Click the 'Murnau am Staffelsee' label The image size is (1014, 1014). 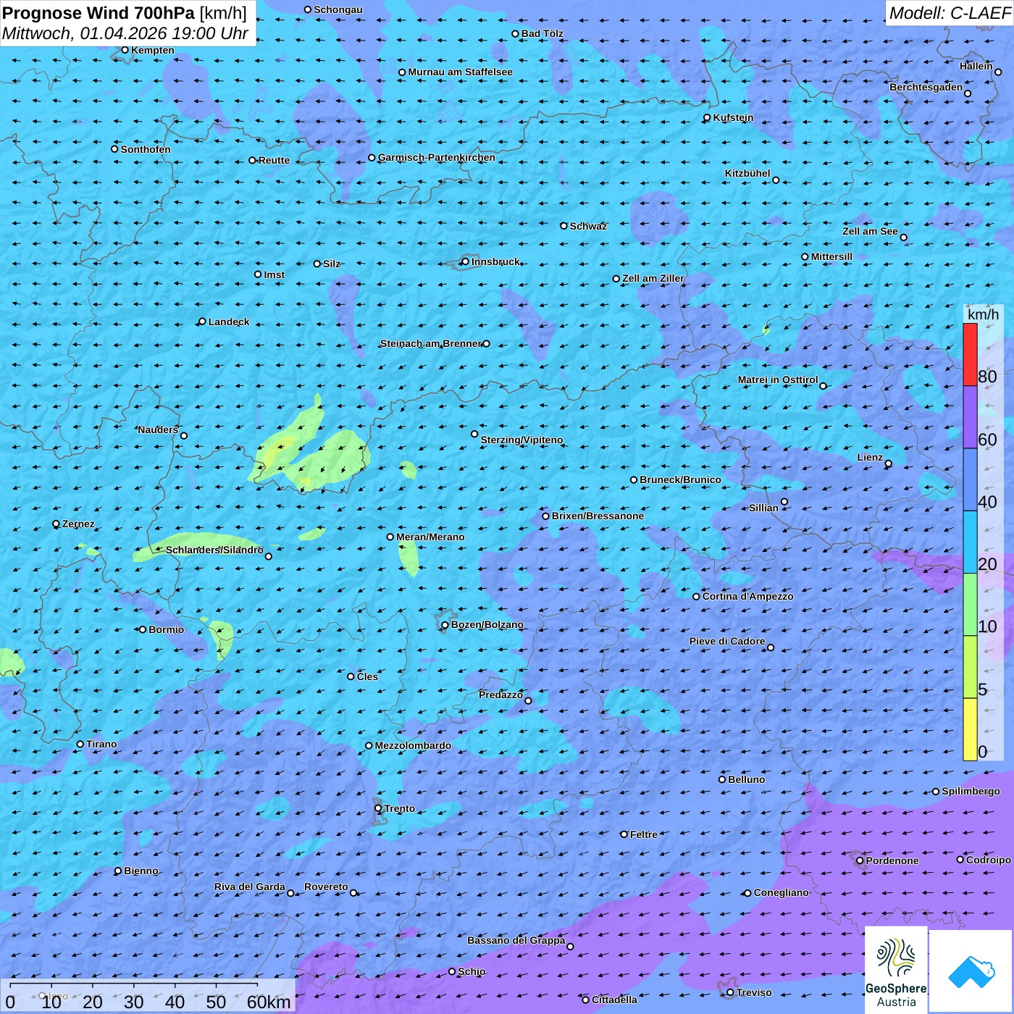(460, 72)
